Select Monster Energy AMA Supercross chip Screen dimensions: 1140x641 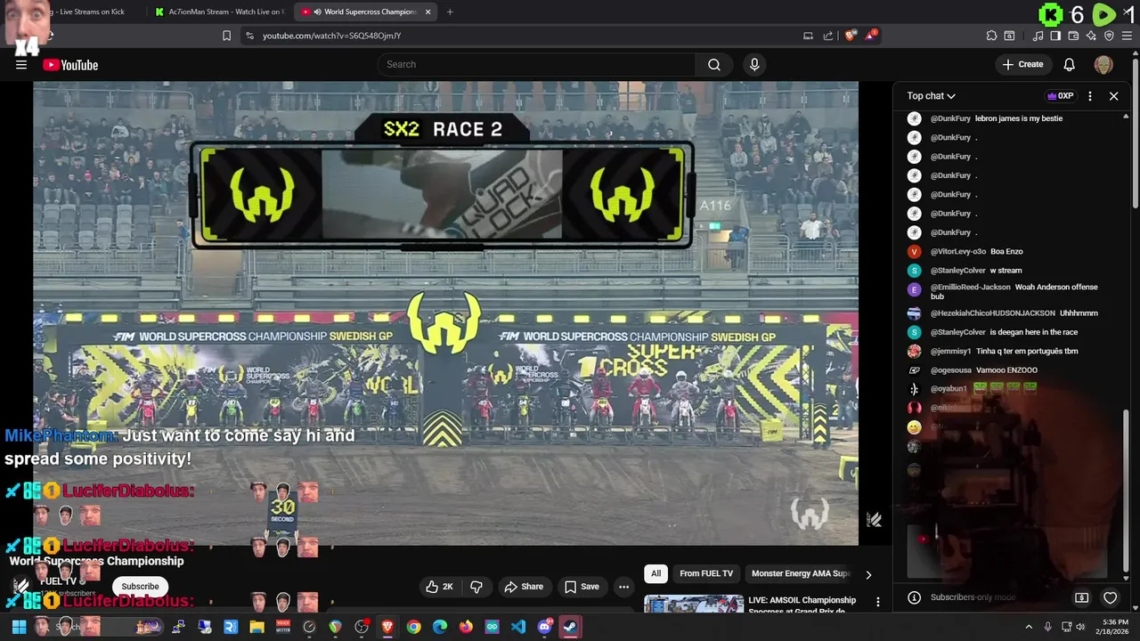[x=801, y=573]
